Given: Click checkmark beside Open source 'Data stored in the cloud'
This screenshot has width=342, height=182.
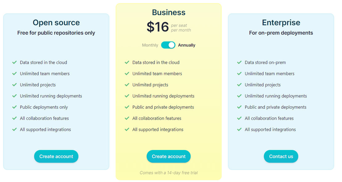Looking at the screenshot, I should 15,63.
